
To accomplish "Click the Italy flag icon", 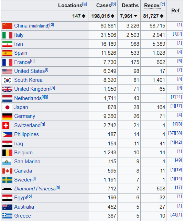I will coord(7,35).
